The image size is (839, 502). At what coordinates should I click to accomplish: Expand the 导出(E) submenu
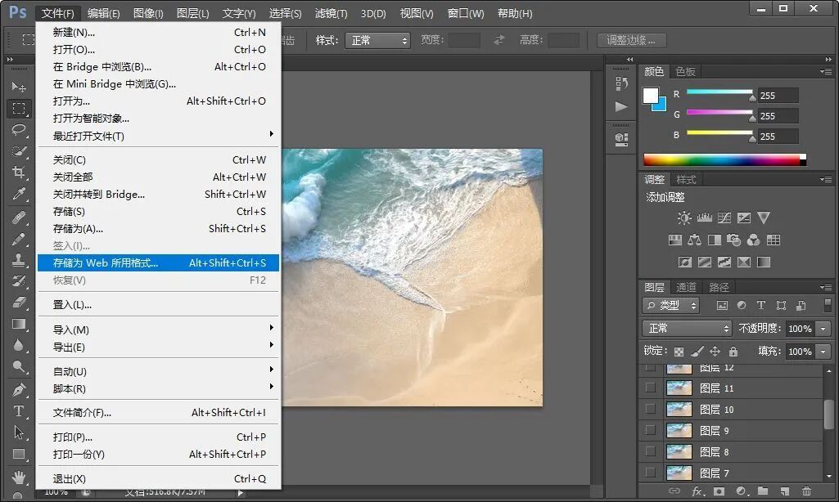point(158,347)
